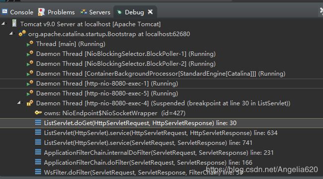Close the Debug view tab

[x=150, y=12]
